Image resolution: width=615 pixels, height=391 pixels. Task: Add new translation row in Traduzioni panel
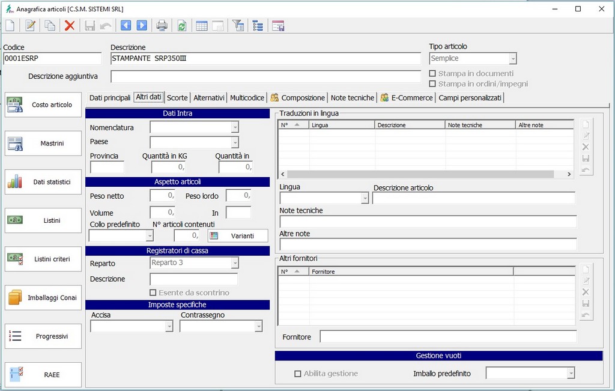[586, 125]
